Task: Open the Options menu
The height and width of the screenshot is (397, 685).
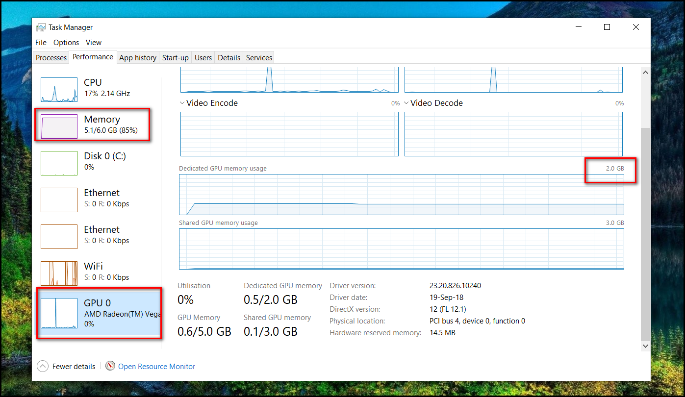Action: 66,43
